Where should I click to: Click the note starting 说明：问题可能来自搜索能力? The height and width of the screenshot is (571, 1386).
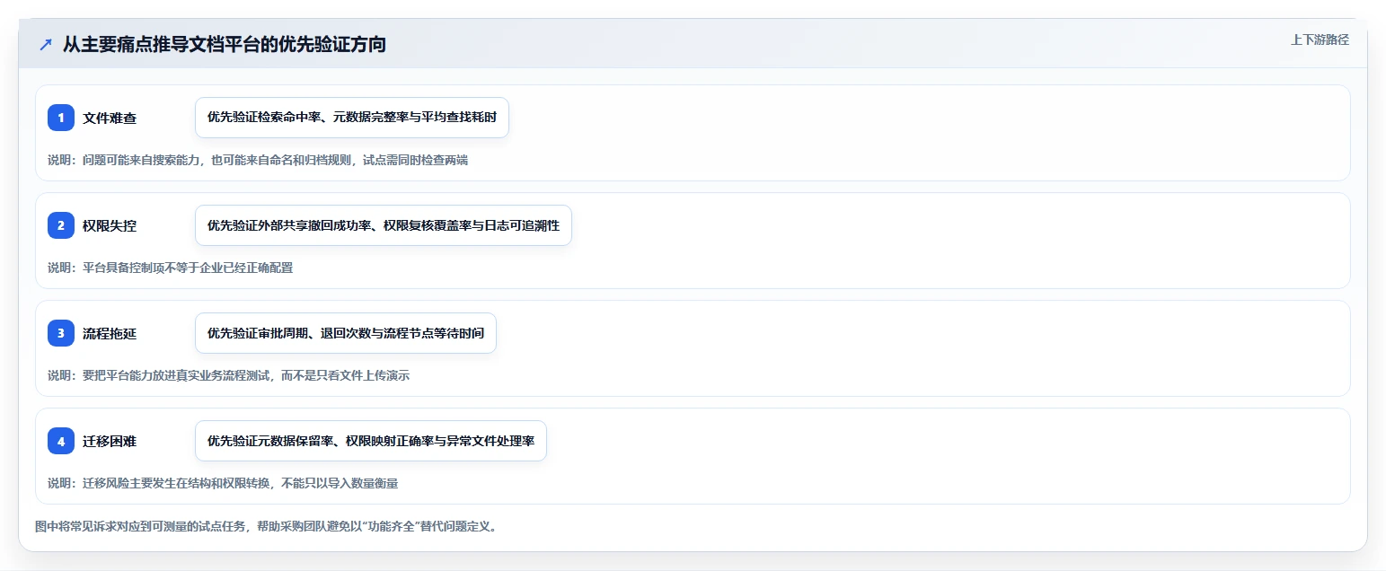coord(258,160)
